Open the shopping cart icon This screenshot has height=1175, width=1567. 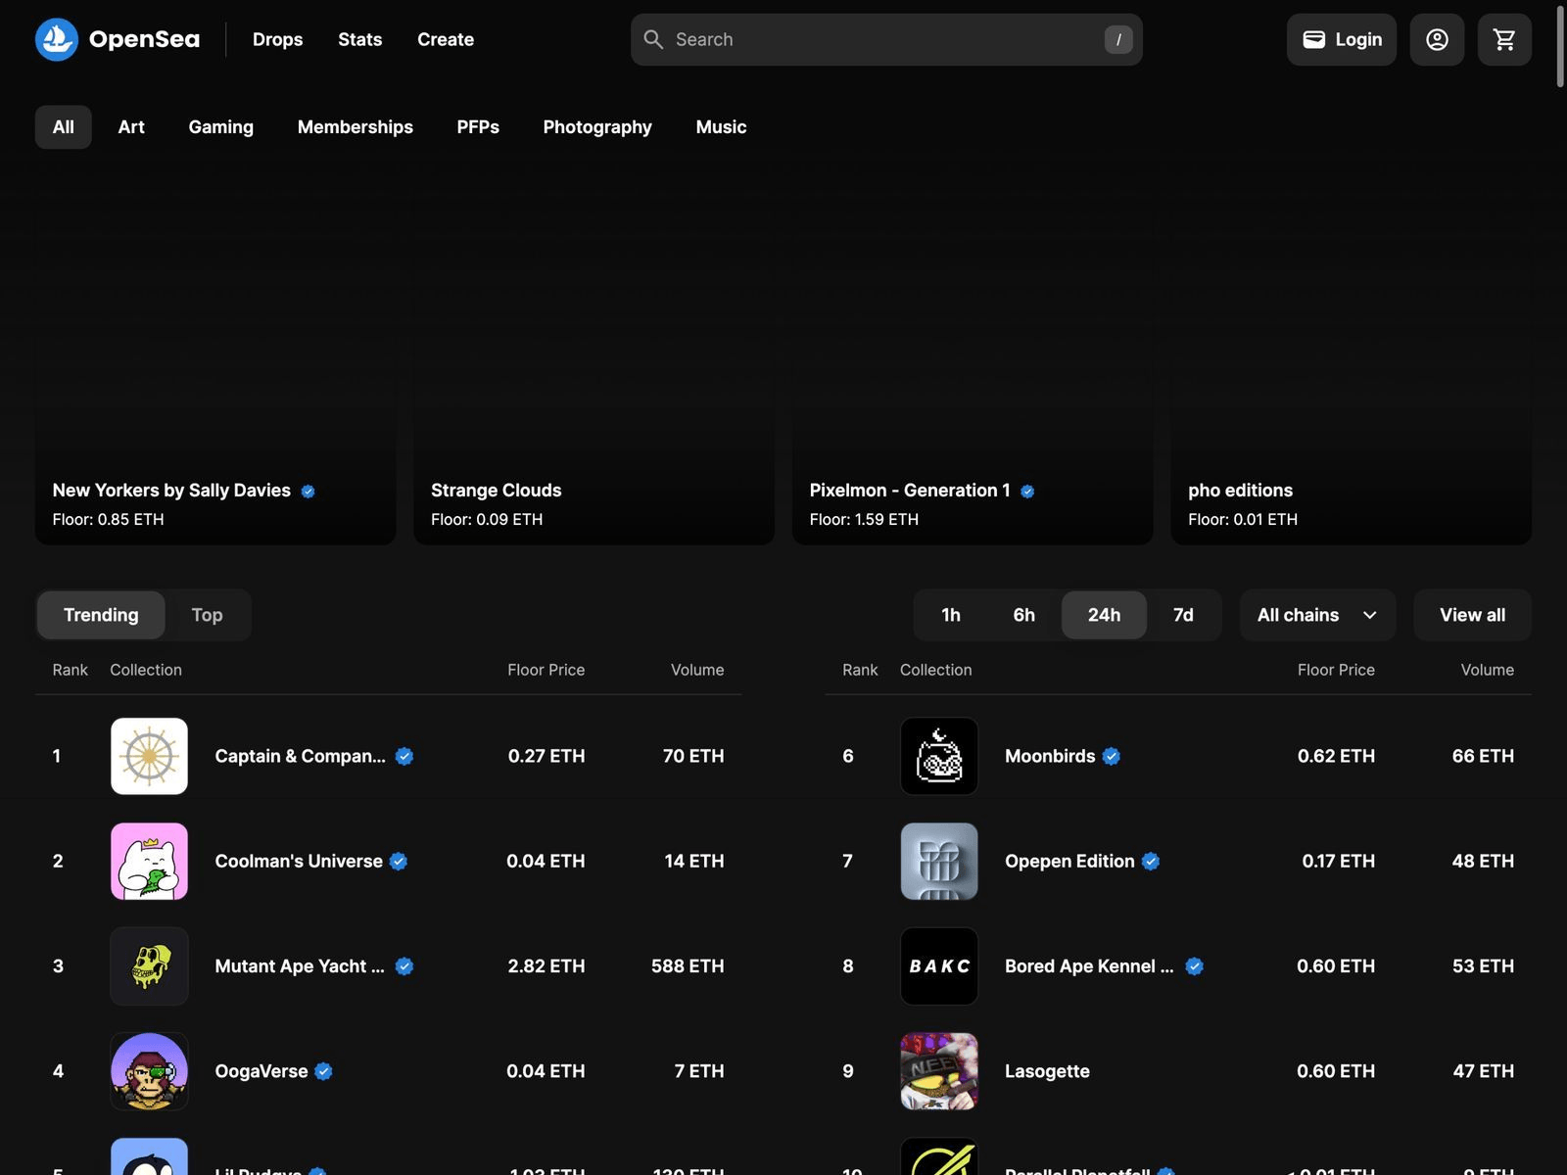click(x=1504, y=39)
